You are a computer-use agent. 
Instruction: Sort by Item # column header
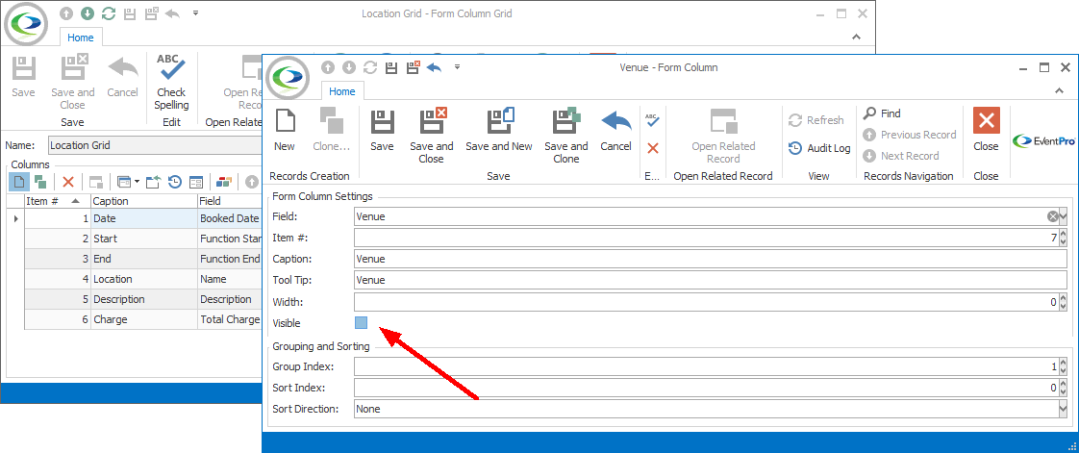[x=57, y=201]
